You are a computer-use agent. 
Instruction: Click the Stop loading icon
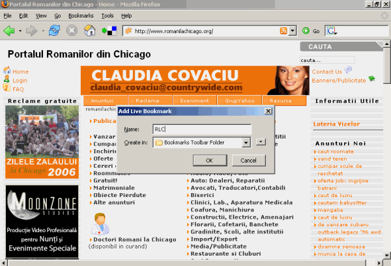[72, 31]
